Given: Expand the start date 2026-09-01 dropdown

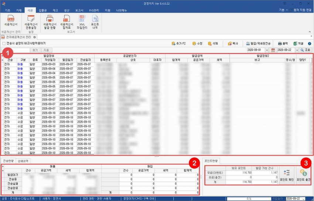Looking at the screenshot, I should [x=267, y=50].
